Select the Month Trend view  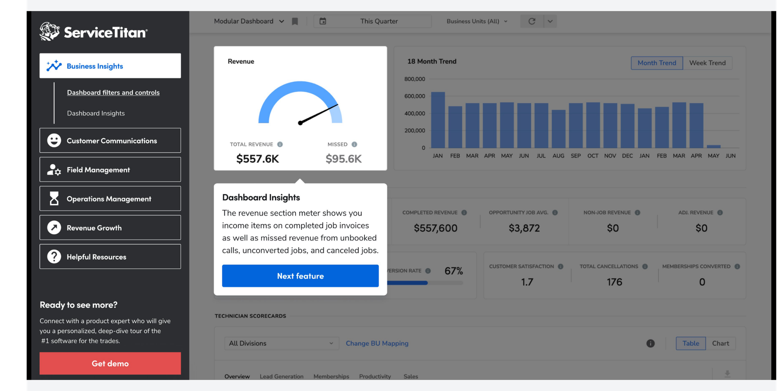click(657, 63)
